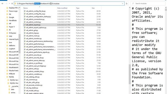
Task: Sort files by Date modified column
Action: click(62, 8)
